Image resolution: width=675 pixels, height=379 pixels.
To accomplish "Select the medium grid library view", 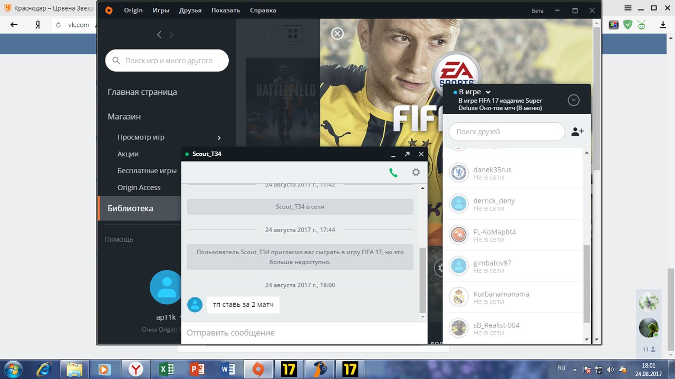I will [x=274, y=34].
